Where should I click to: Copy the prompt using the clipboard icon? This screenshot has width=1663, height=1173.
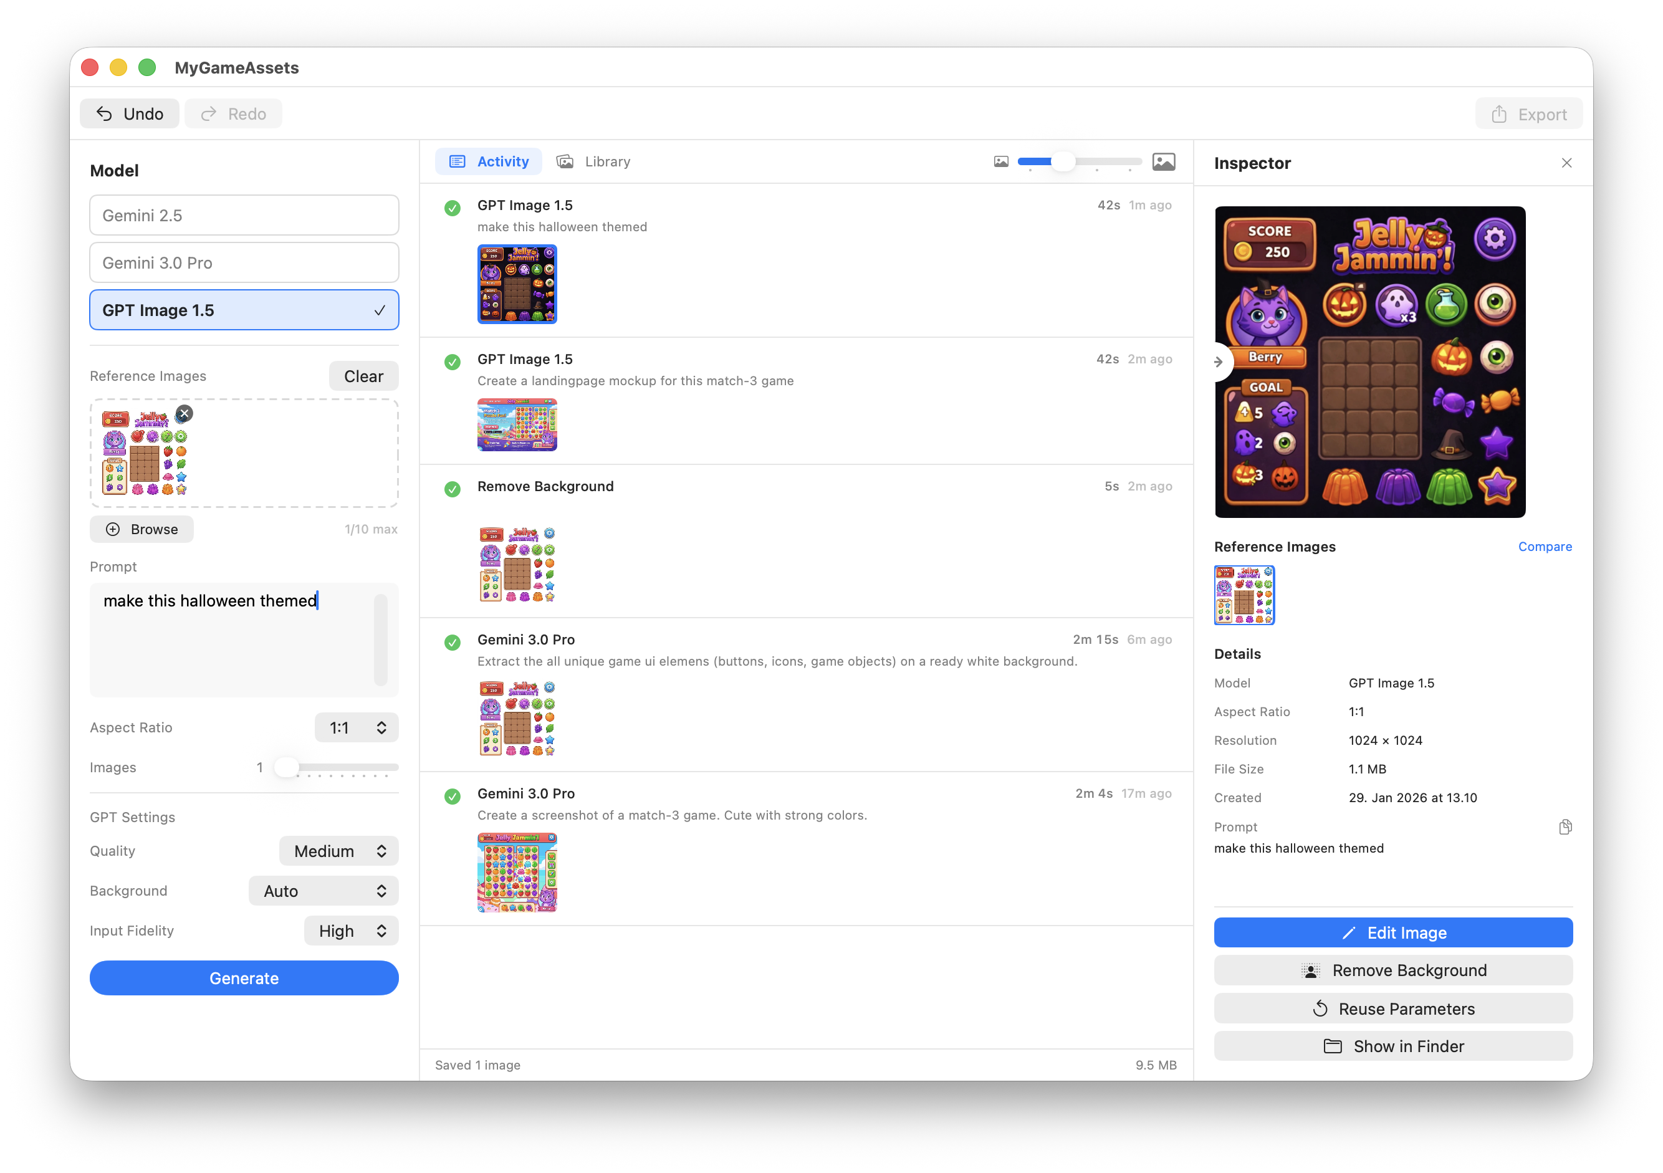[x=1565, y=827]
